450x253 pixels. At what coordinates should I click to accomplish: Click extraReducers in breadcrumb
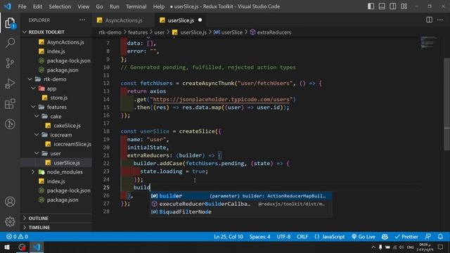271,32
